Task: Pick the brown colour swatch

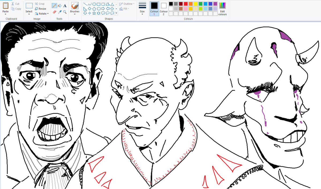Action: [x=181, y=9]
